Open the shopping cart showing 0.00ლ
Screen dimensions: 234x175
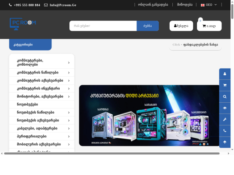coord(209,26)
